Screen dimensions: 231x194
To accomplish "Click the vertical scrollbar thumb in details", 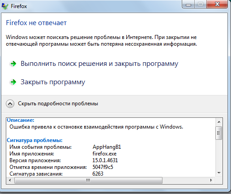I will 219,133.
